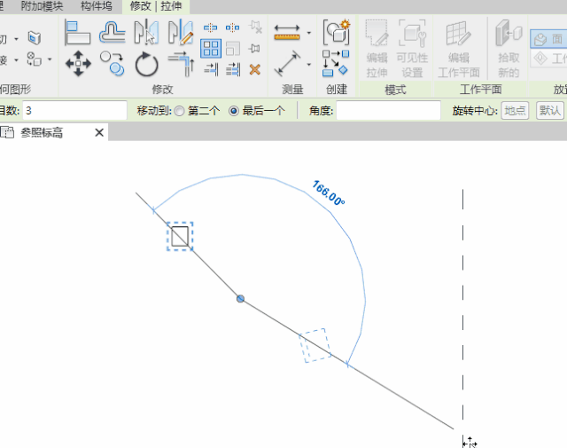The width and height of the screenshot is (567, 448).
Task: Switch to 修改 | 拉伸 ribbon tab
Action: point(156,6)
